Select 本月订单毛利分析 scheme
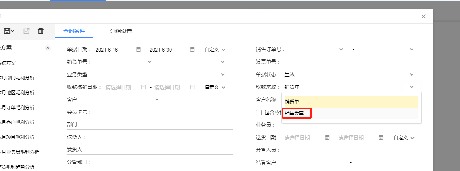460x171 pixels. pyautogui.click(x=17, y=107)
